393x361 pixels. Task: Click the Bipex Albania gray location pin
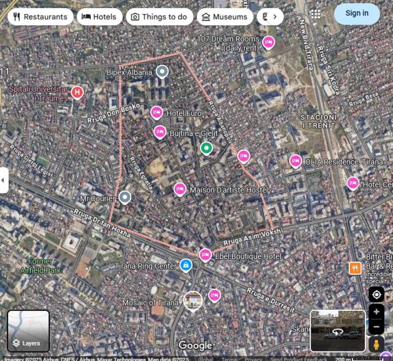[x=162, y=71]
